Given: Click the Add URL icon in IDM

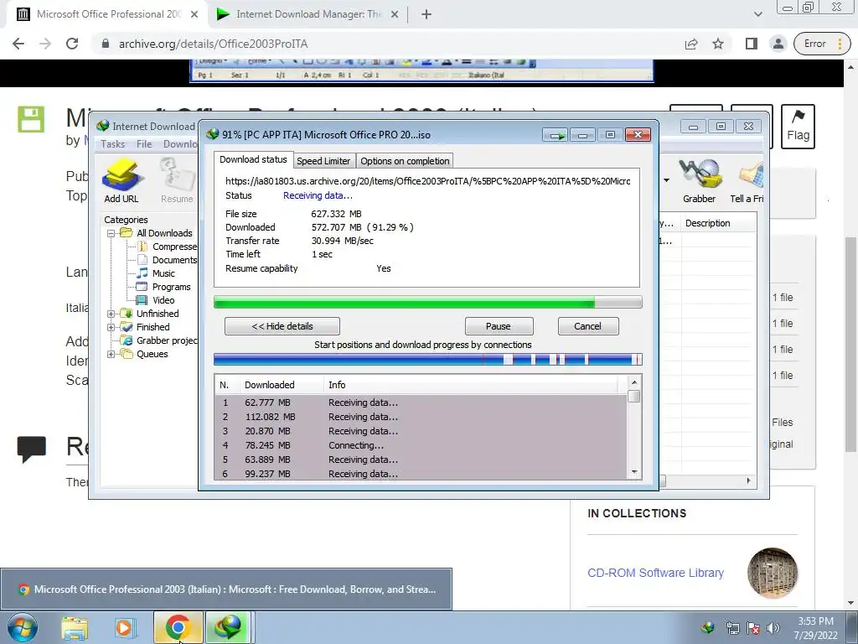Looking at the screenshot, I should point(121,181).
